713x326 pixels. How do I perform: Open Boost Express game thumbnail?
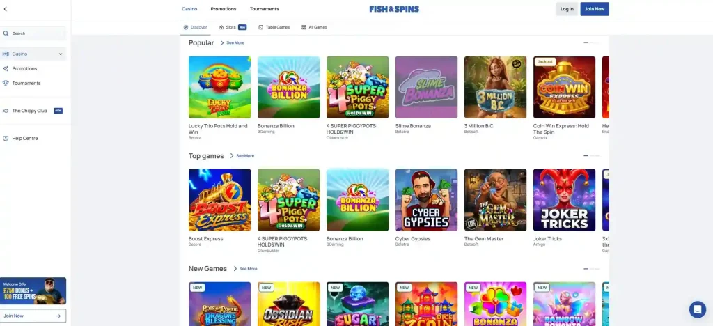click(x=219, y=200)
